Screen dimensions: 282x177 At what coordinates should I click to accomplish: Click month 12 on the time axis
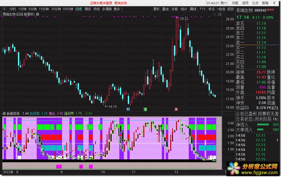coord(176,172)
